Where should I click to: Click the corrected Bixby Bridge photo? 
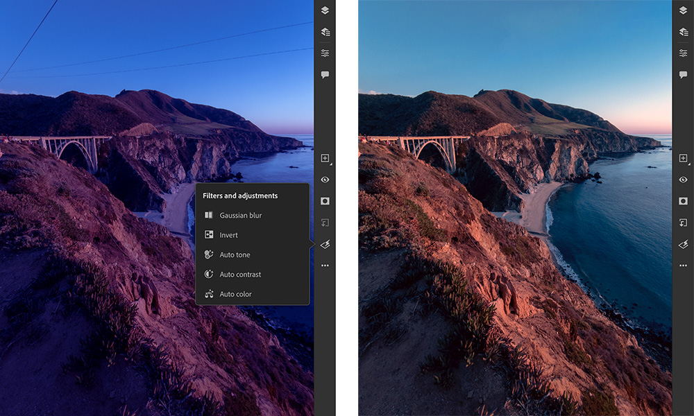[514, 208]
